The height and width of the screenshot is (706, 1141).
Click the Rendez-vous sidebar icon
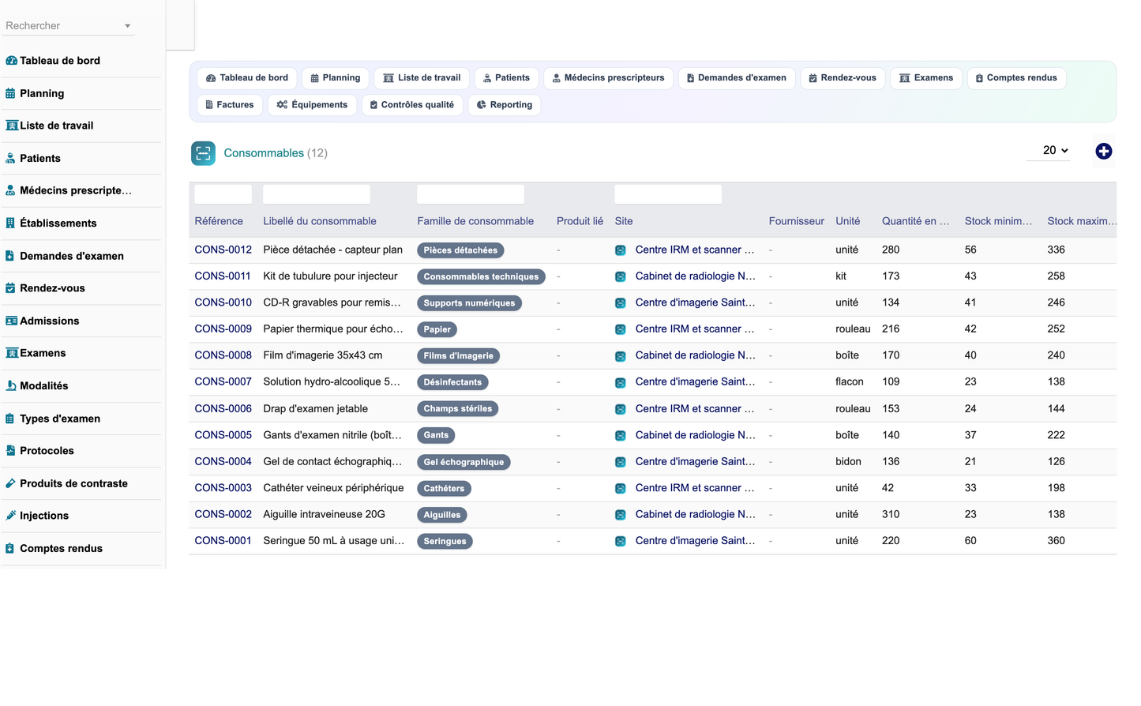[x=10, y=288]
